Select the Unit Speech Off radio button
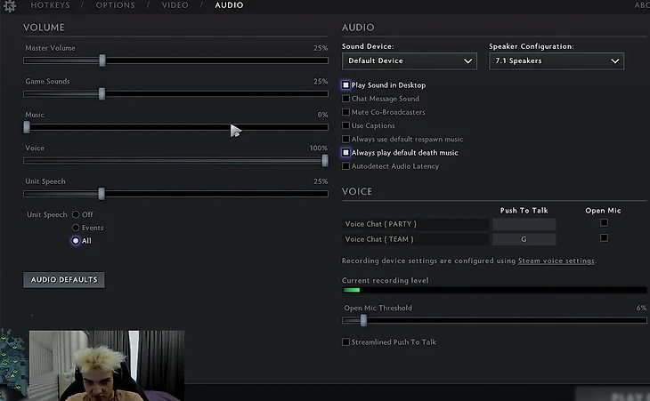Screen dimensions: 650x401 coord(76,215)
